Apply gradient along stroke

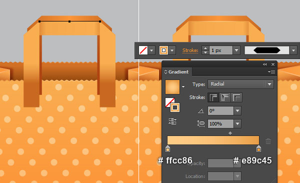point(225,97)
